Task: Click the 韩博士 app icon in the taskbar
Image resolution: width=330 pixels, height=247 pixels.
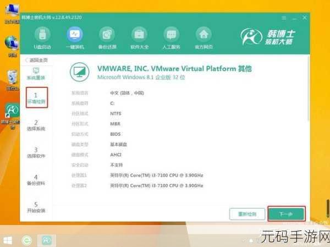Action: pyautogui.click(x=47, y=240)
